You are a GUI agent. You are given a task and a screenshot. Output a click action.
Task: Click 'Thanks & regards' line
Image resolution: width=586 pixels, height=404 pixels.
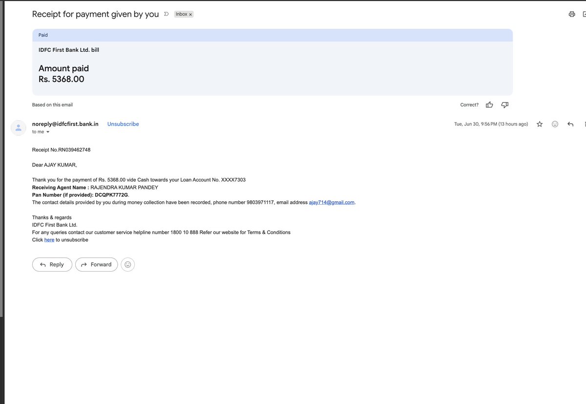pos(52,217)
